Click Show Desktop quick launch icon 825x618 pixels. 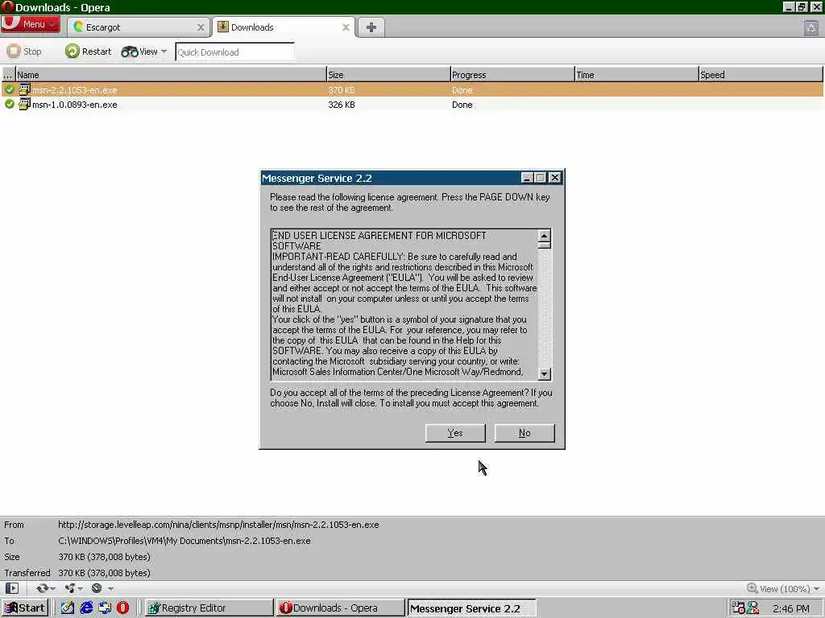68,608
